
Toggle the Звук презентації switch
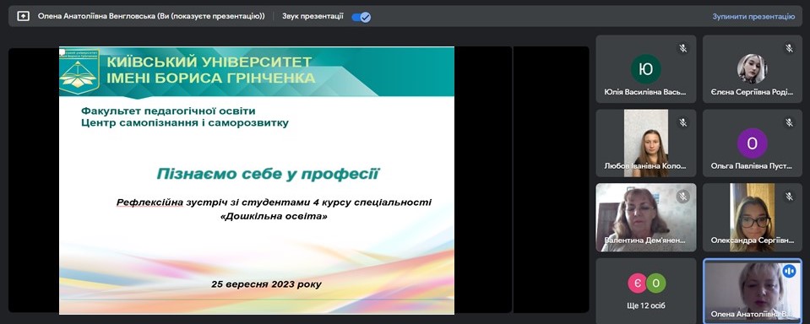point(362,17)
